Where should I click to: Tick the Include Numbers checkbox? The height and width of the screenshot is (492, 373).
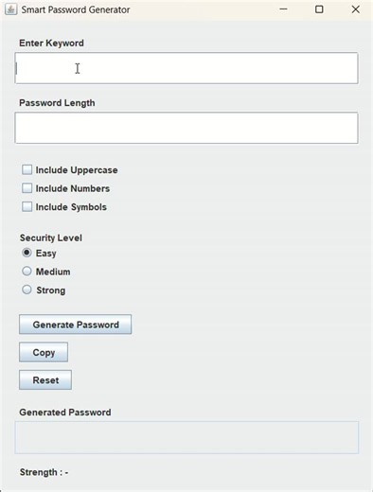(27, 188)
